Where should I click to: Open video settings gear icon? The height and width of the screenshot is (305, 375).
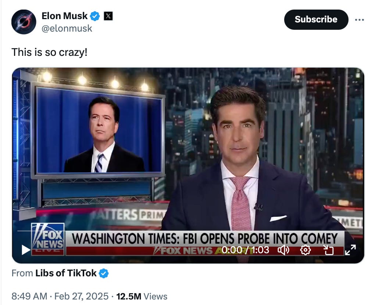[306, 250]
